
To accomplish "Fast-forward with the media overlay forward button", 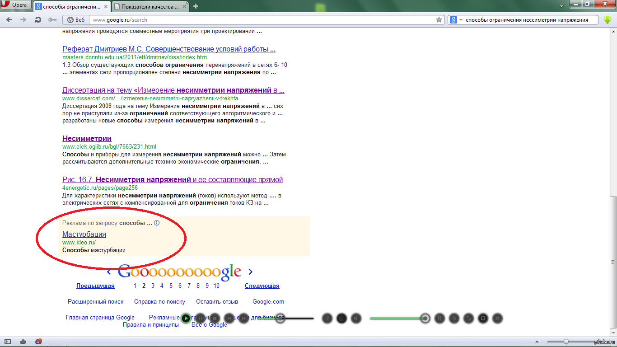I will click(244, 318).
